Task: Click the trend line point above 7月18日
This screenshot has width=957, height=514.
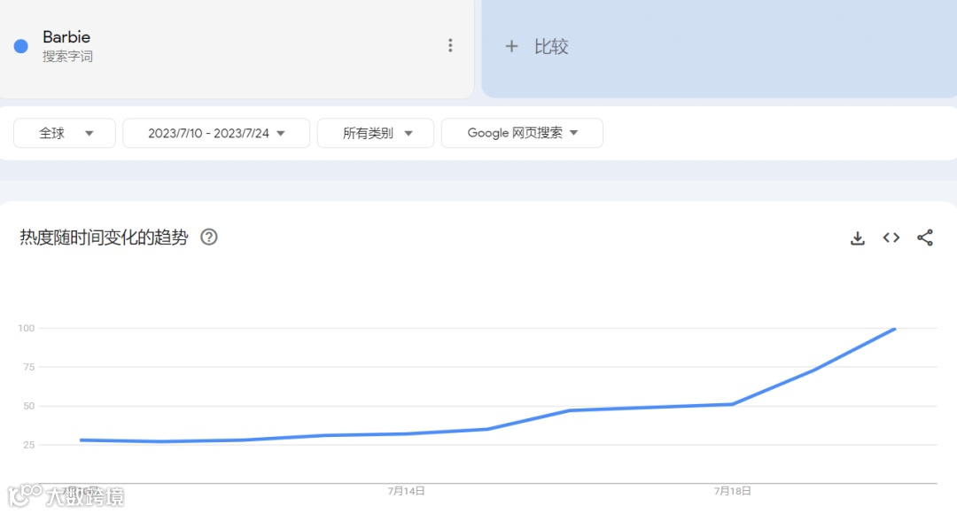Action: 733,404
